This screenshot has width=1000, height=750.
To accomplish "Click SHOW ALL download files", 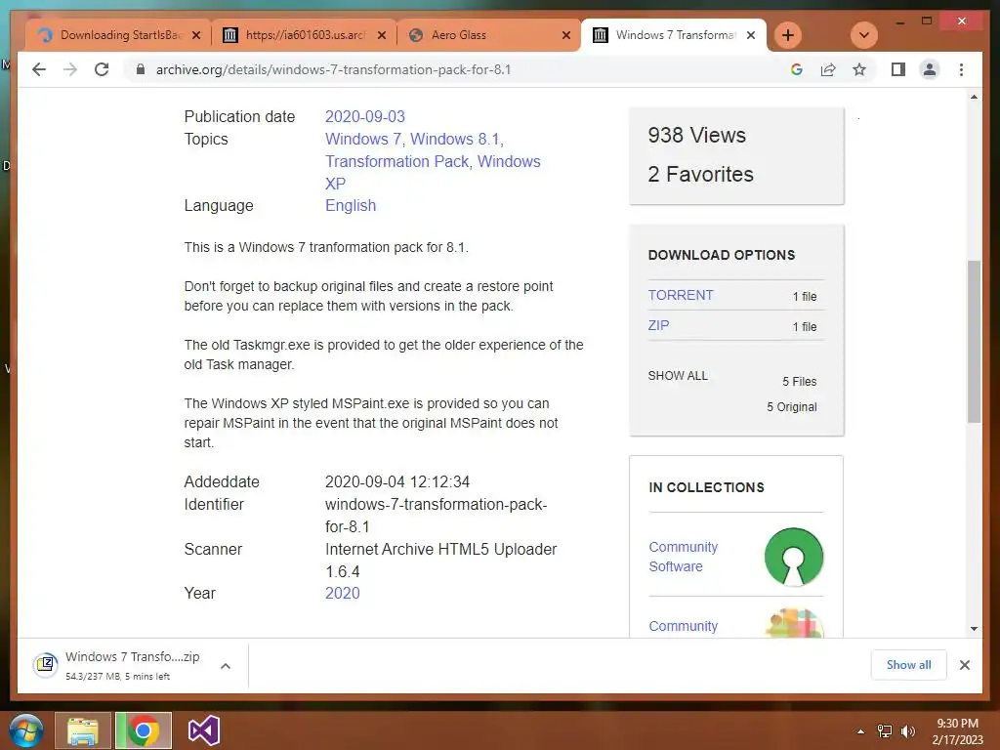I will pyautogui.click(x=678, y=376).
